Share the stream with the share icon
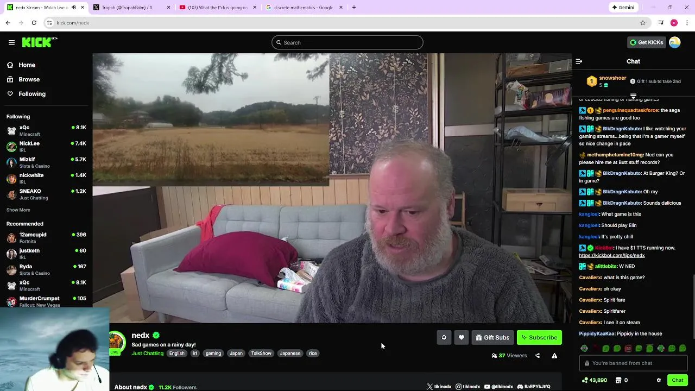 pos(537,356)
